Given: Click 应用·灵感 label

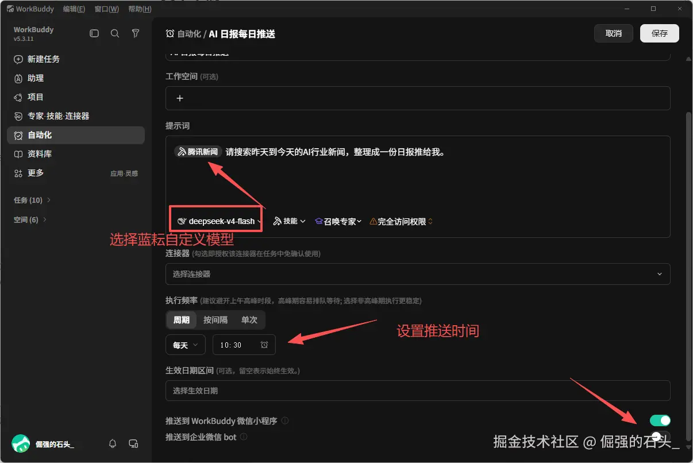Looking at the screenshot, I should click(x=124, y=173).
